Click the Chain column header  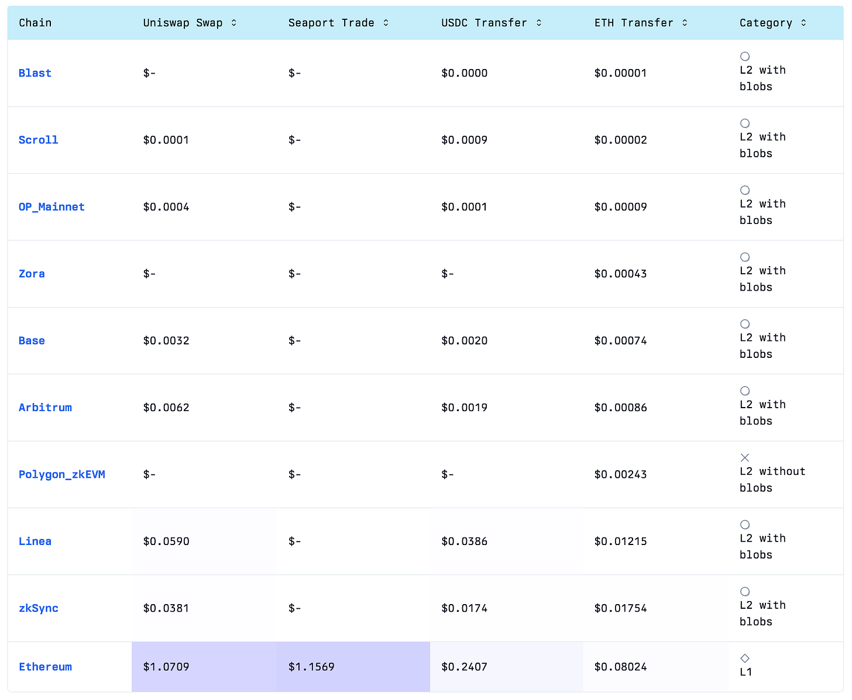pyautogui.click(x=35, y=23)
